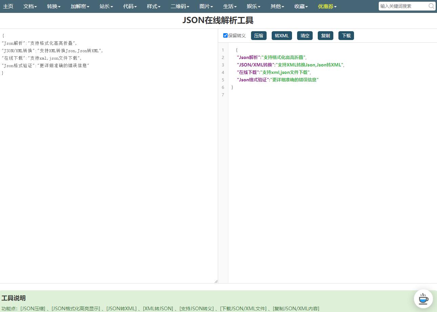The width and height of the screenshot is (437, 312).
Task: Toggle the 保留转义 checkbox
Action: (x=225, y=36)
